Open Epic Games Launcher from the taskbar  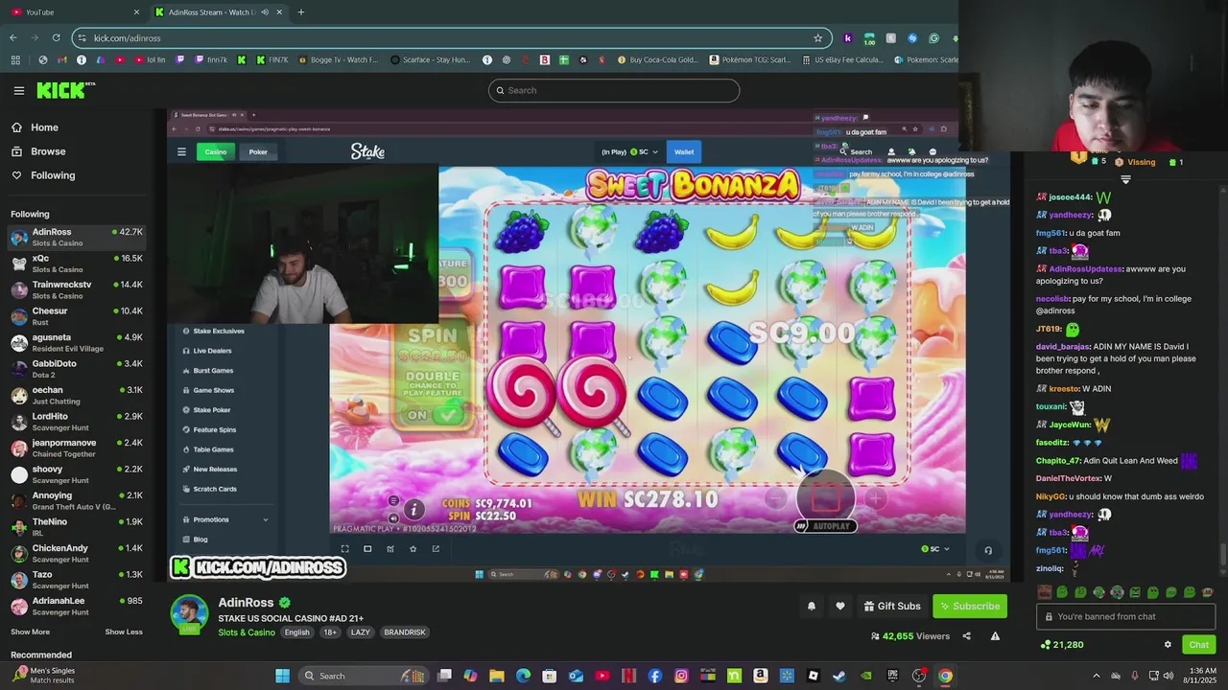tap(892, 676)
